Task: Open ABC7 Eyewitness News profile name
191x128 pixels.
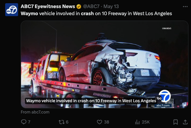Action: pos(48,6)
